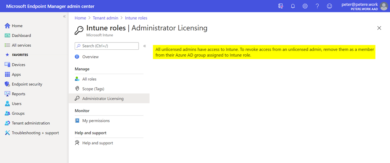Close the Intune roles blade
Screen dimensions: 390x163
pos(379,28)
